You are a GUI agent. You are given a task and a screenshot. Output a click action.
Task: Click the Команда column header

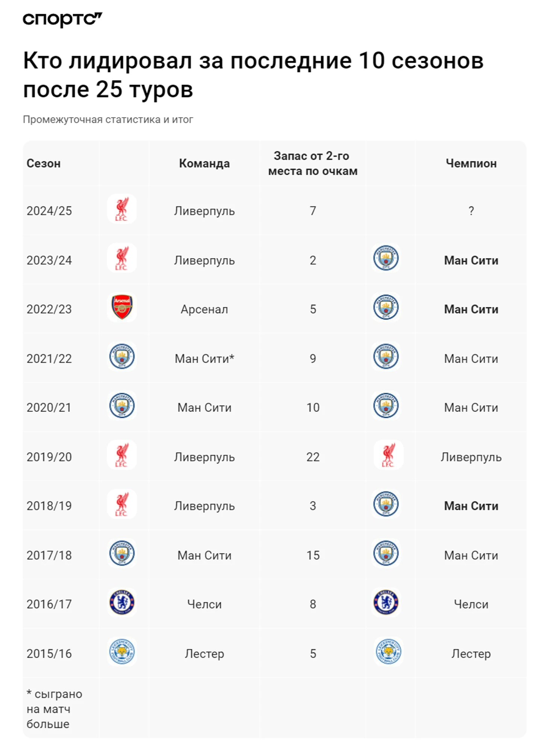[204, 163]
